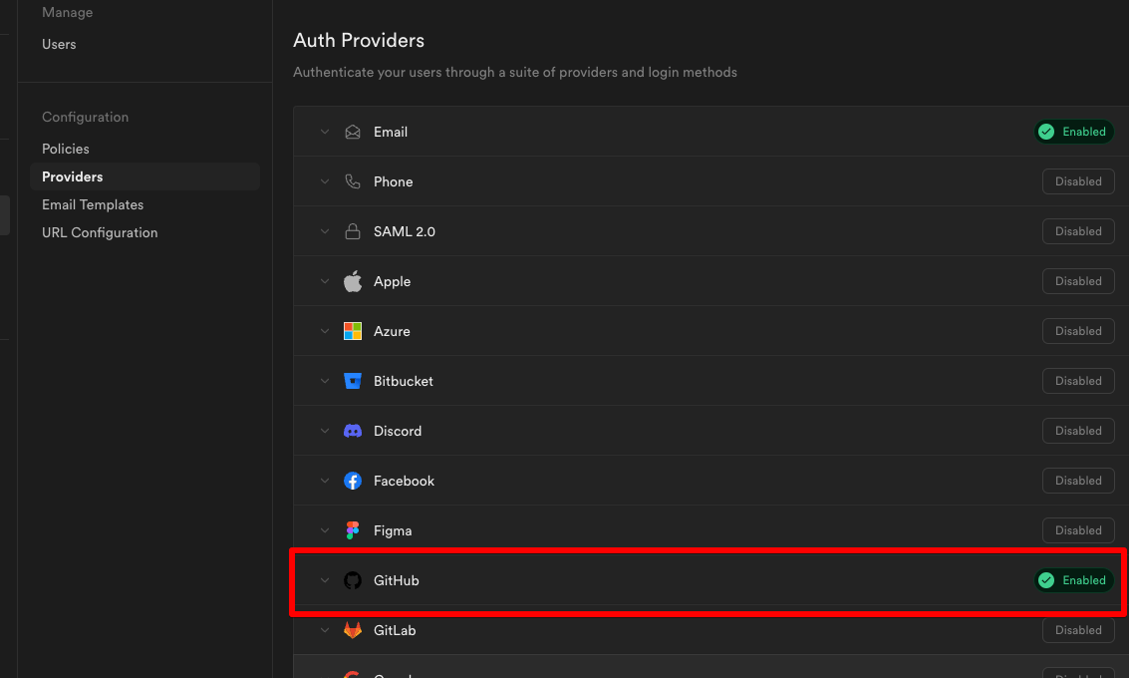This screenshot has height=678, width=1132.
Task: Click the GitHub provider name
Action: [397, 580]
